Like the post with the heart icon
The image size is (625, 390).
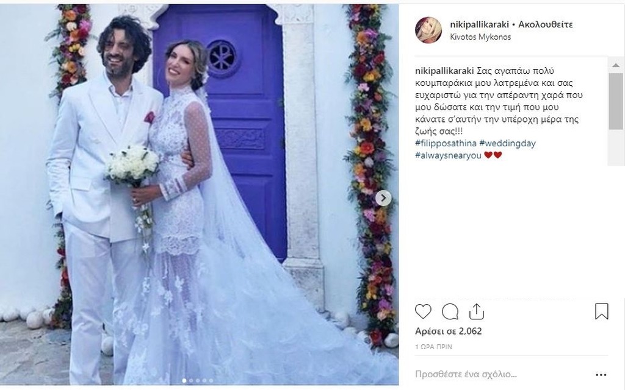click(x=423, y=311)
